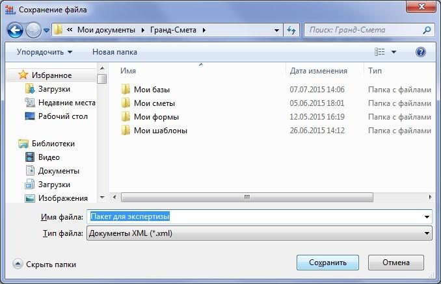The width and height of the screenshot is (441, 284).
Task: Open the Тип файла combo box
Action: (260, 233)
